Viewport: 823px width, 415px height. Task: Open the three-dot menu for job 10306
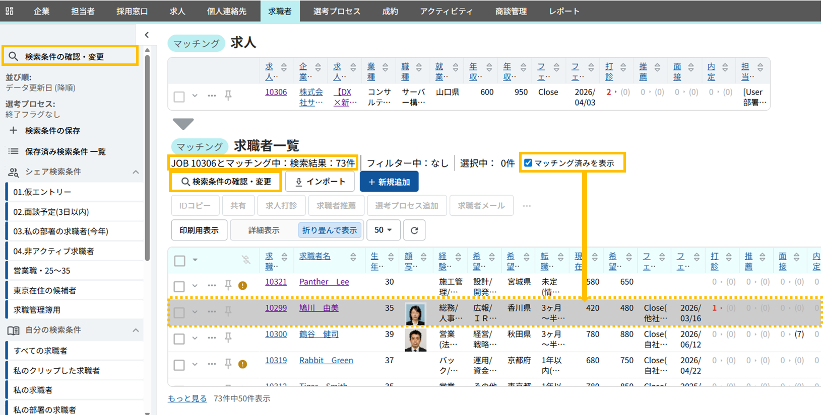tap(212, 96)
